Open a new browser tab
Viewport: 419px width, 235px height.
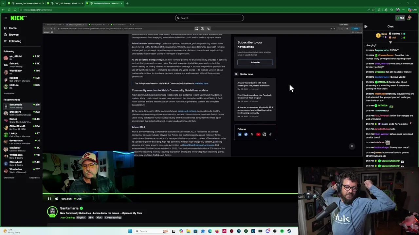point(127,3)
